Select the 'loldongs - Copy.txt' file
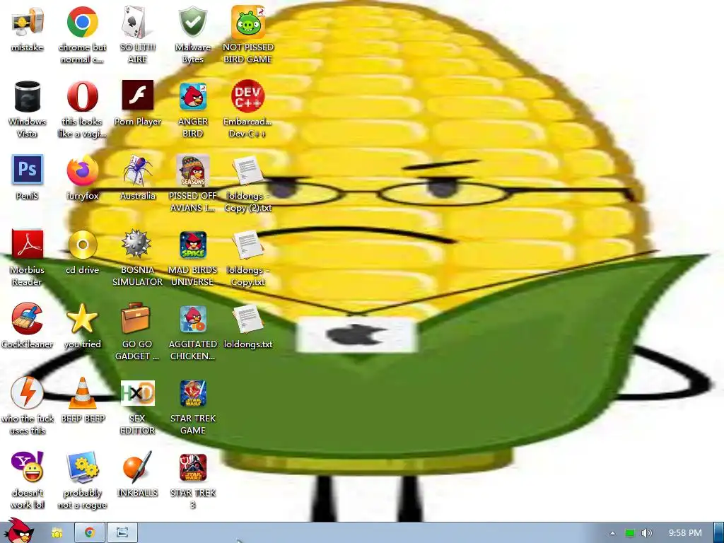 pos(248,245)
